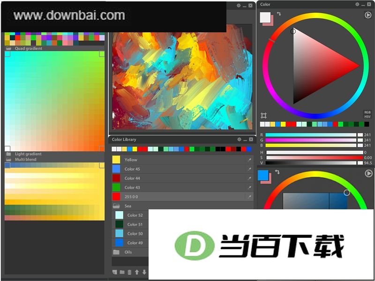Click the play arrow icon in top Color panel
The width and height of the screenshot is (375, 281).
coord(368,15)
